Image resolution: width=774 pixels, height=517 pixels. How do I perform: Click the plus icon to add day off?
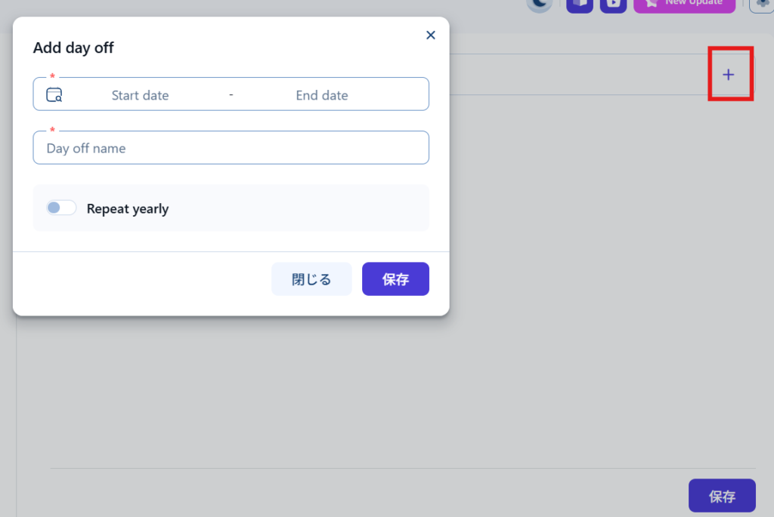(729, 75)
